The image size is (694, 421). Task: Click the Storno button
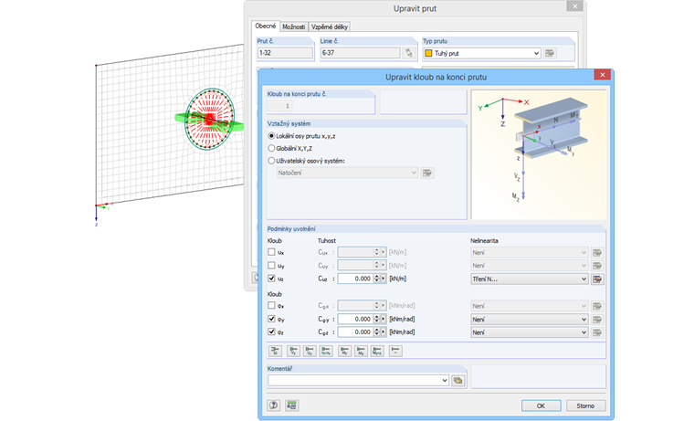tap(585, 405)
